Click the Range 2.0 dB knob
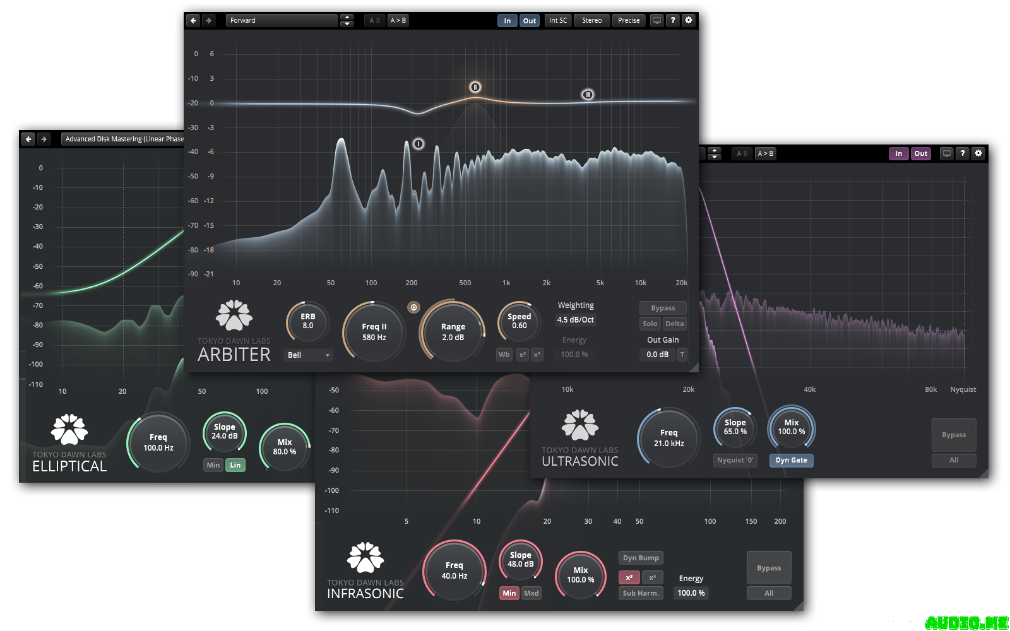 [453, 331]
